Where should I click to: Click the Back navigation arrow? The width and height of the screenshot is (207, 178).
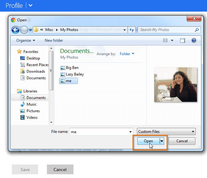[x=15, y=30]
